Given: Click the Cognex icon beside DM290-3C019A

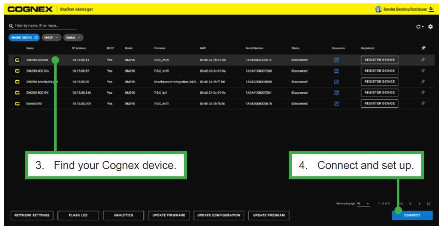Looking at the screenshot, I should 17,71.
